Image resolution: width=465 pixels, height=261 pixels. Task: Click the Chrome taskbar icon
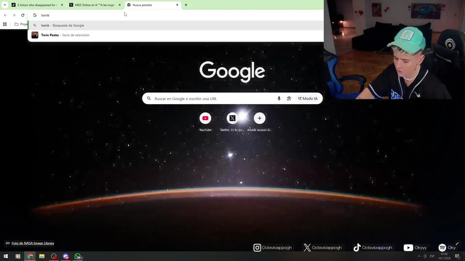tap(30, 257)
